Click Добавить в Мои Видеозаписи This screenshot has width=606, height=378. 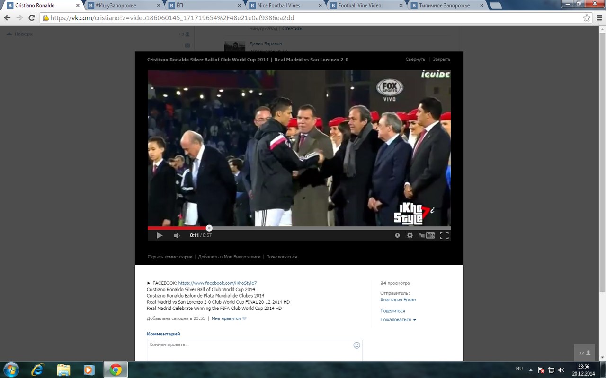(229, 257)
